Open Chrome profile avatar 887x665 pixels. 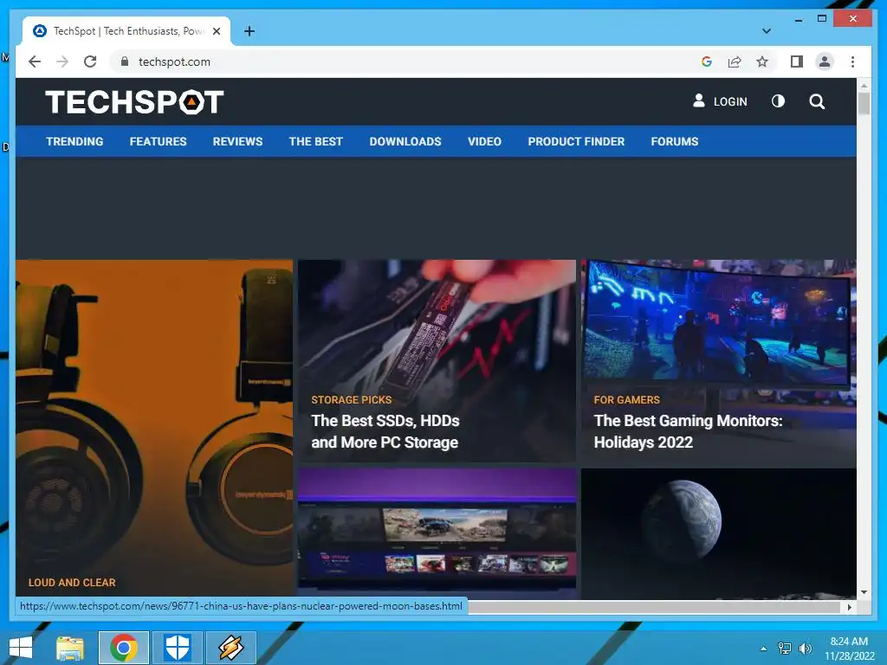(x=825, y=61)
